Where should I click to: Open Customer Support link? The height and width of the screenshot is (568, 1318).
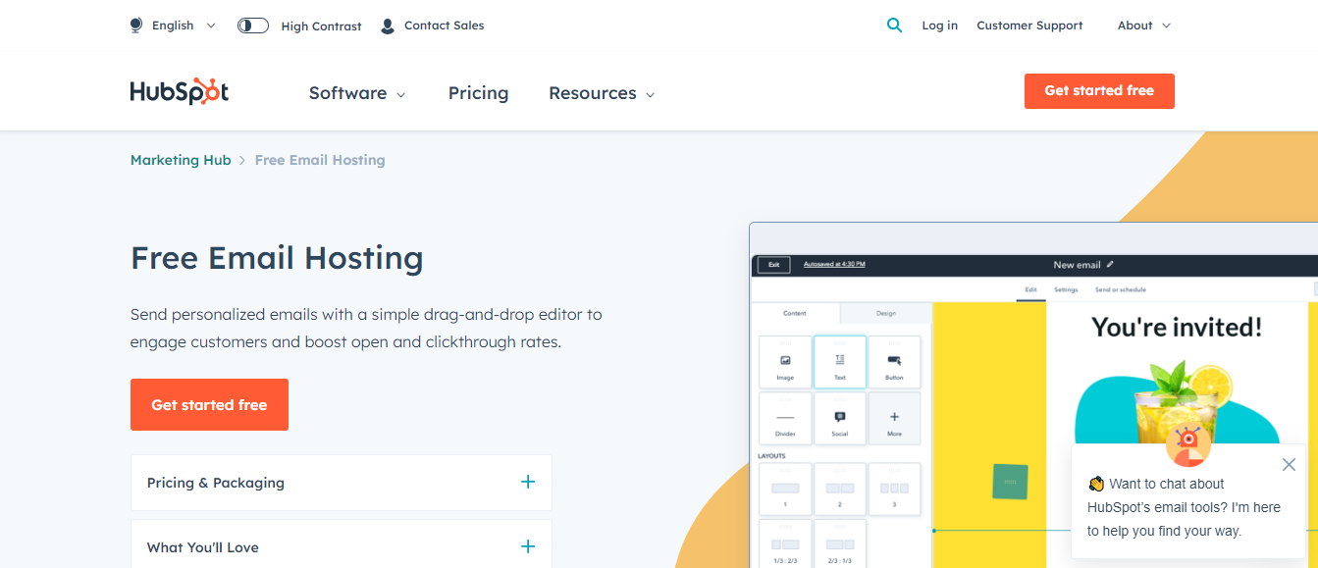pyautogui.click(x=1029, y=26)
